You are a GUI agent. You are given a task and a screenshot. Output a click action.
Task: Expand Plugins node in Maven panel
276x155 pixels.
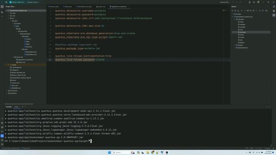coord(235,45)
